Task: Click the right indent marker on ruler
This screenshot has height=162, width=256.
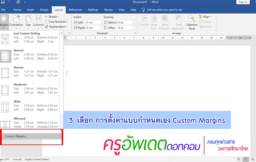Action: click(226, 38)
